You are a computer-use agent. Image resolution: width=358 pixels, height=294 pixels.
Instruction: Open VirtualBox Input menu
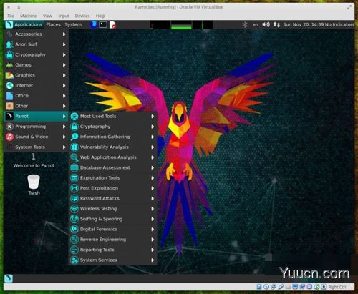pos(64,16)
